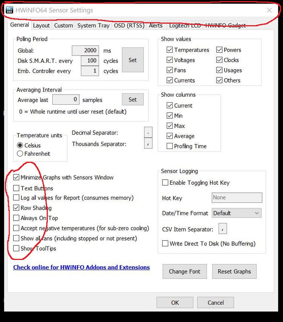Click the Decimal Separator field

[x=148, y=133]
